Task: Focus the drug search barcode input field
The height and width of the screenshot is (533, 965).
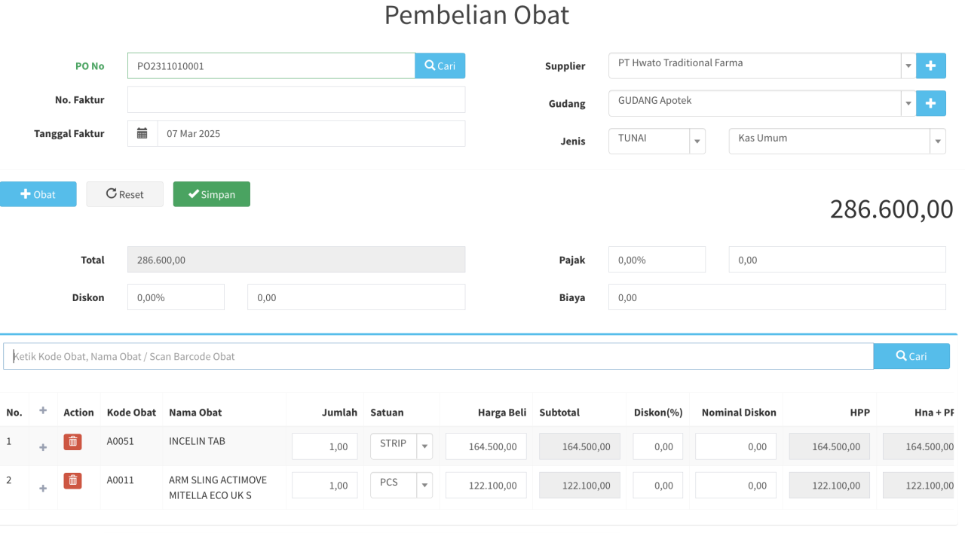Action: click(x=437, y=356)
